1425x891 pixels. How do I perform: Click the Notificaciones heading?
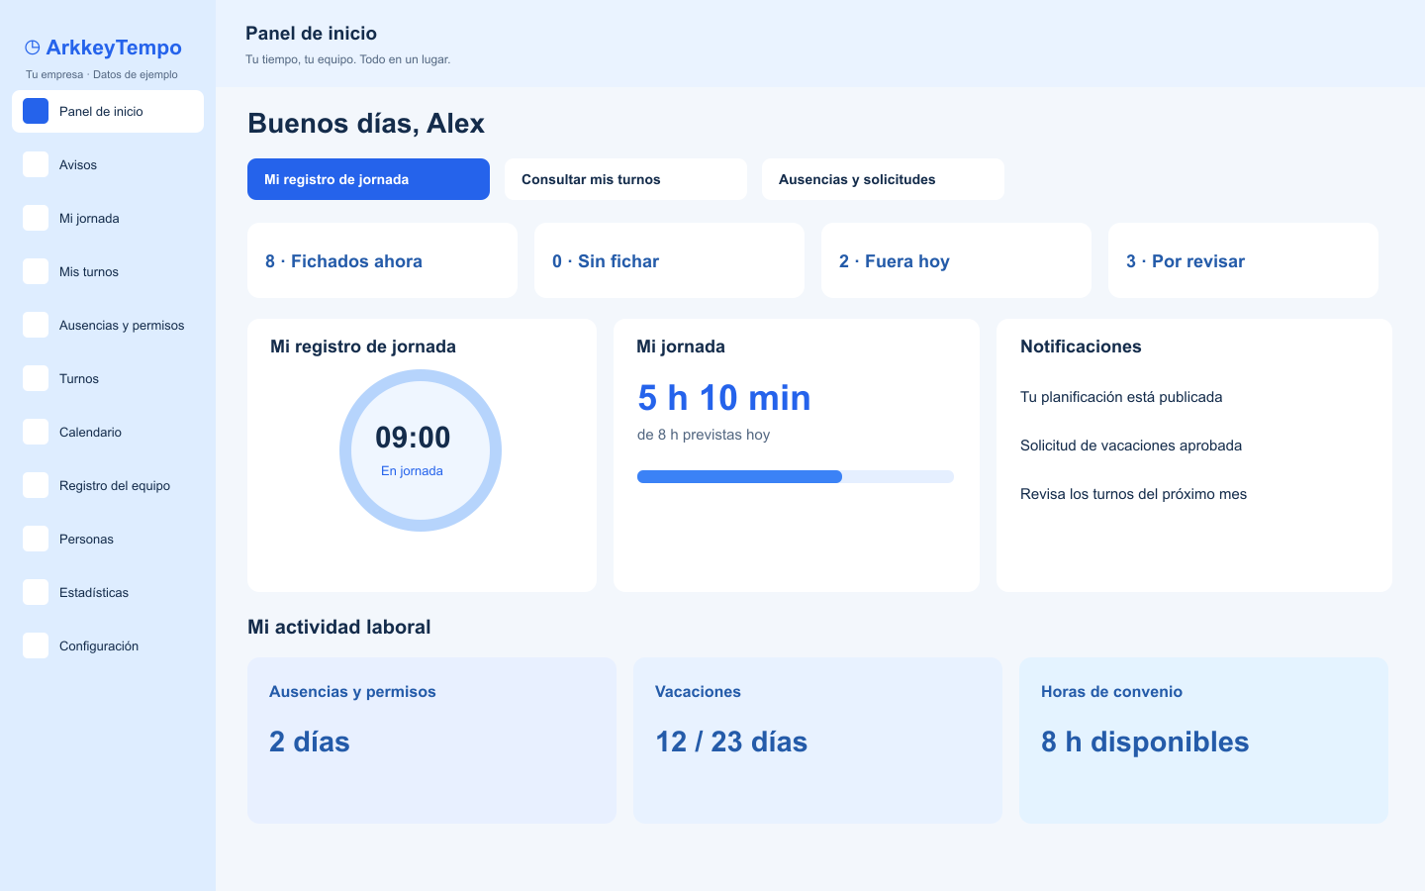point(1081,346)
